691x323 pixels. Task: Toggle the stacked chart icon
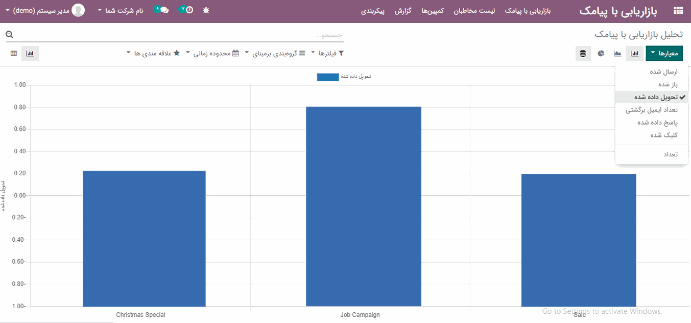click(583, 53)
